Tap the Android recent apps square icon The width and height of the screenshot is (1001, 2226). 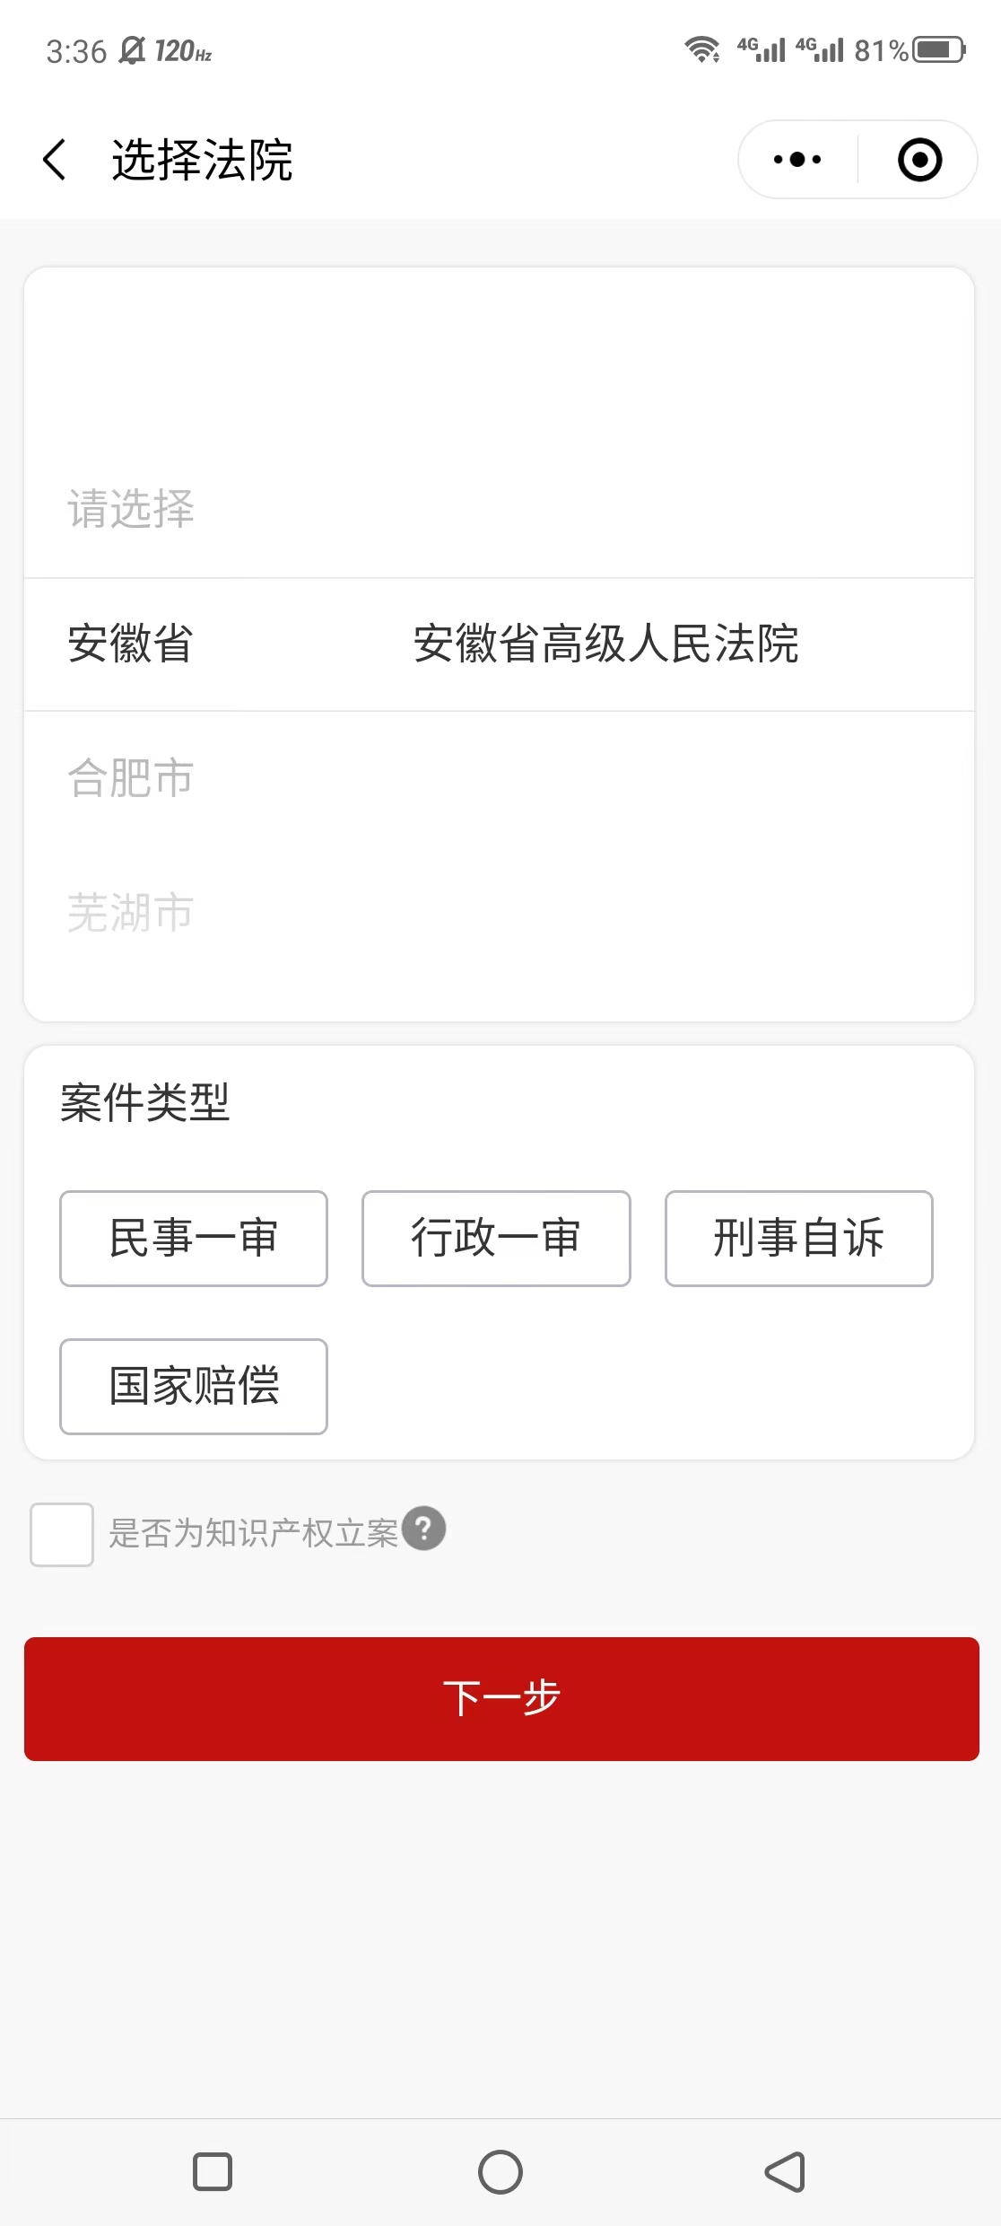tap(213, 2172)
